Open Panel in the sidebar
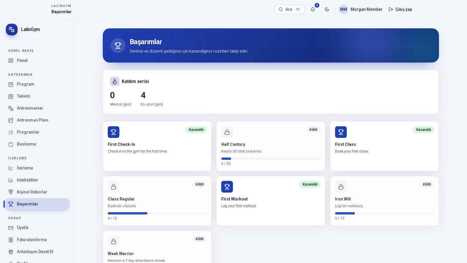This screenshot has height=263, width=467. [37, 60]
